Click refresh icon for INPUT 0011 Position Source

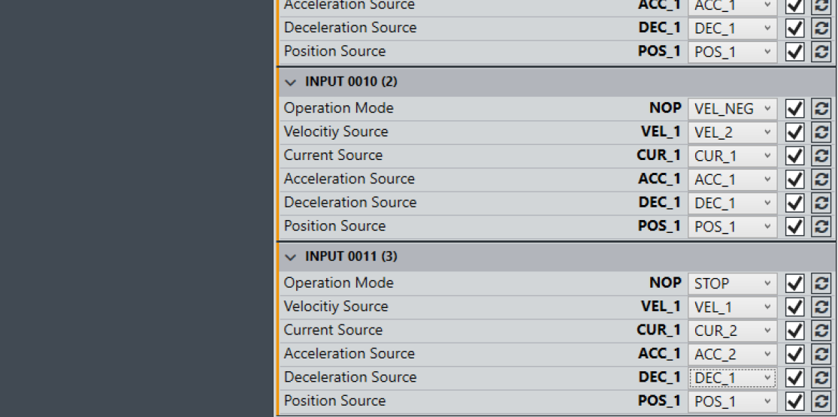click(821, 402)
